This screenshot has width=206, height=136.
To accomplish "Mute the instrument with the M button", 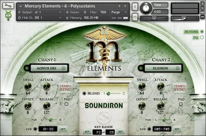I will 135,17.
